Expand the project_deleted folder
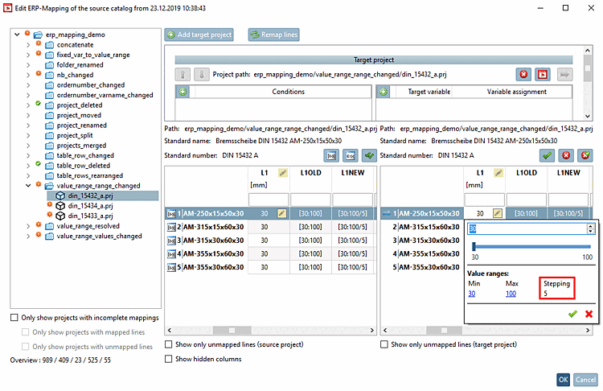Viewport: 603px width, 391px height. 28,105
